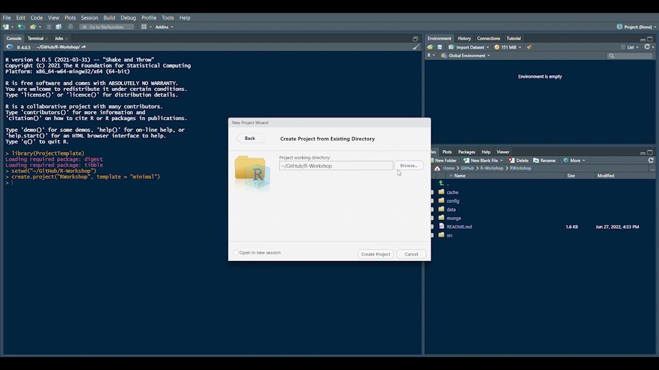This screenshot has width=659, height=370.
Task: Click the Project working directory field
Action: [336, 165]
